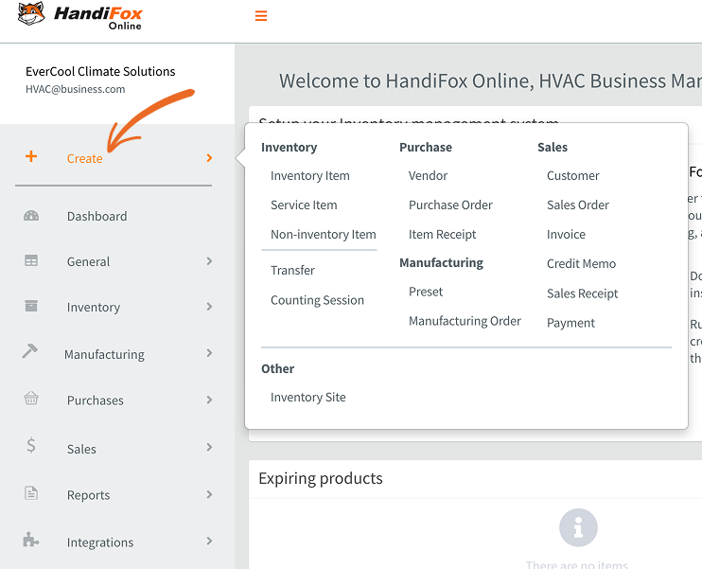The width and height of the screenshot is (702, 569).
Task: Open Inventory in the sidebar
Action: coord(94,308)
